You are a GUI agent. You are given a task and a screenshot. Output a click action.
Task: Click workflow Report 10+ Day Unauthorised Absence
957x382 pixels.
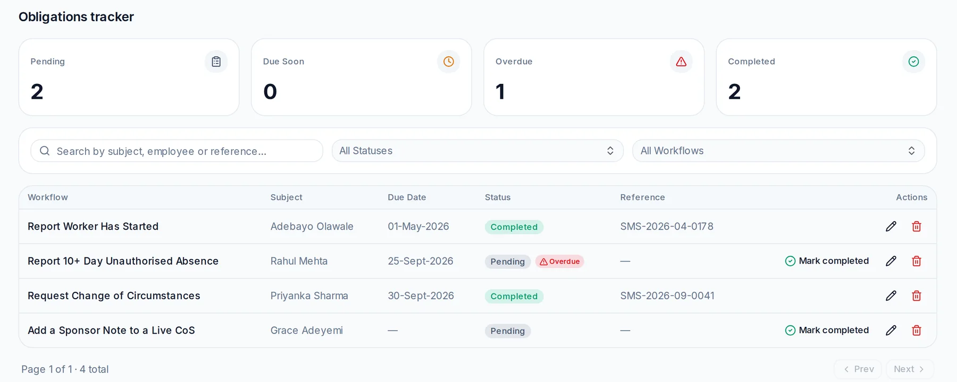tap(123, 261)
